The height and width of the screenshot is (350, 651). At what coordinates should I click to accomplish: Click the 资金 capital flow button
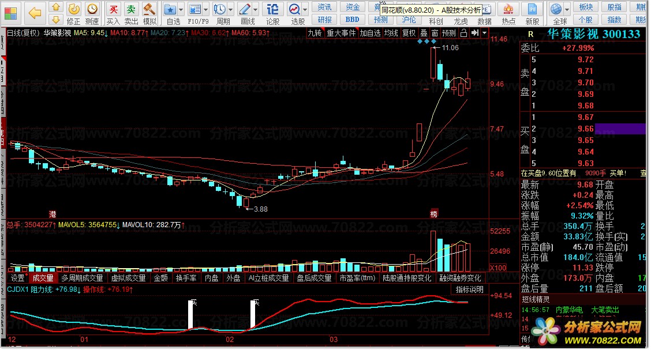[x=353, y=7]
